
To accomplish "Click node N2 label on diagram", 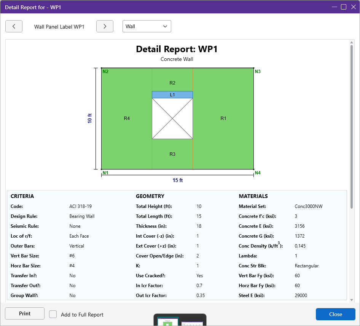I will click(x=105, y=72).
